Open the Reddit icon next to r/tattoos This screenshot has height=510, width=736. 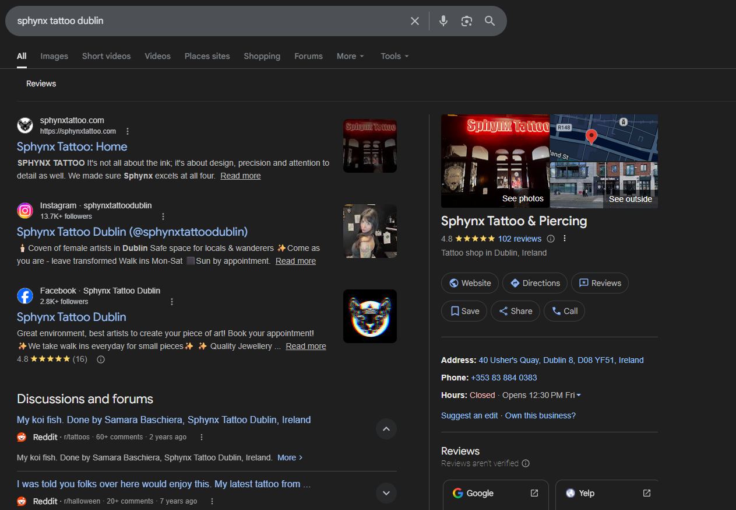pos(21,436)
